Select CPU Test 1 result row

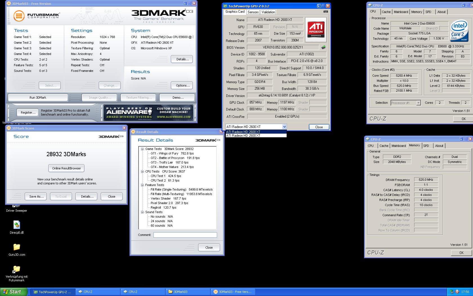[166, 176]
